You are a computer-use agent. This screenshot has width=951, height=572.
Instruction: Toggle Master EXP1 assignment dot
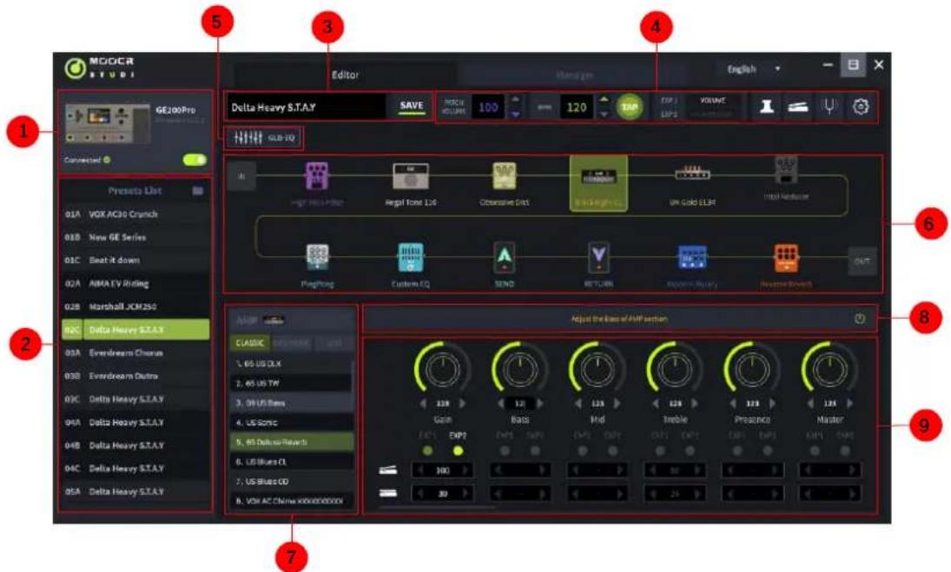click(x=815, y=450)
